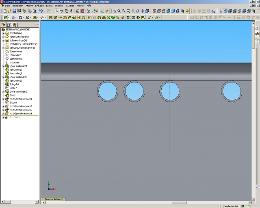Select Verrundung1 feature in tree

(16, 69)
